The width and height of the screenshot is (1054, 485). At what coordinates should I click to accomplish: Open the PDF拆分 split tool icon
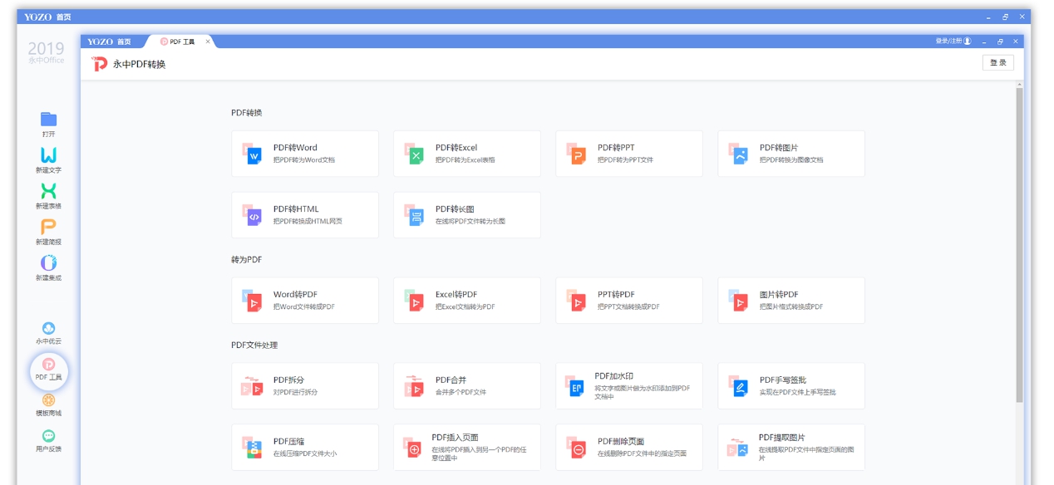(252, 386)
